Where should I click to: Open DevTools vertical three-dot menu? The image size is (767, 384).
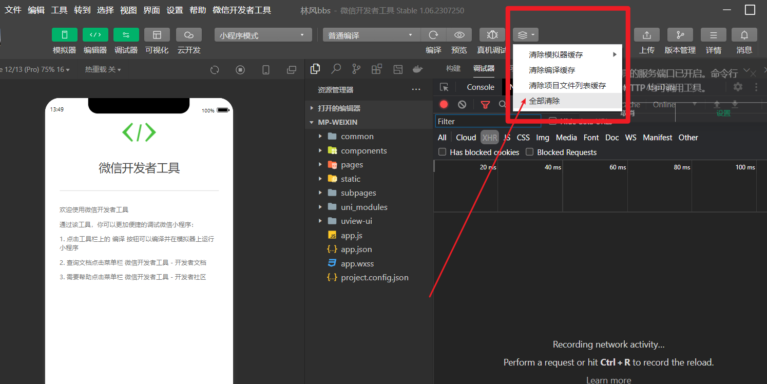click(756, 87)
